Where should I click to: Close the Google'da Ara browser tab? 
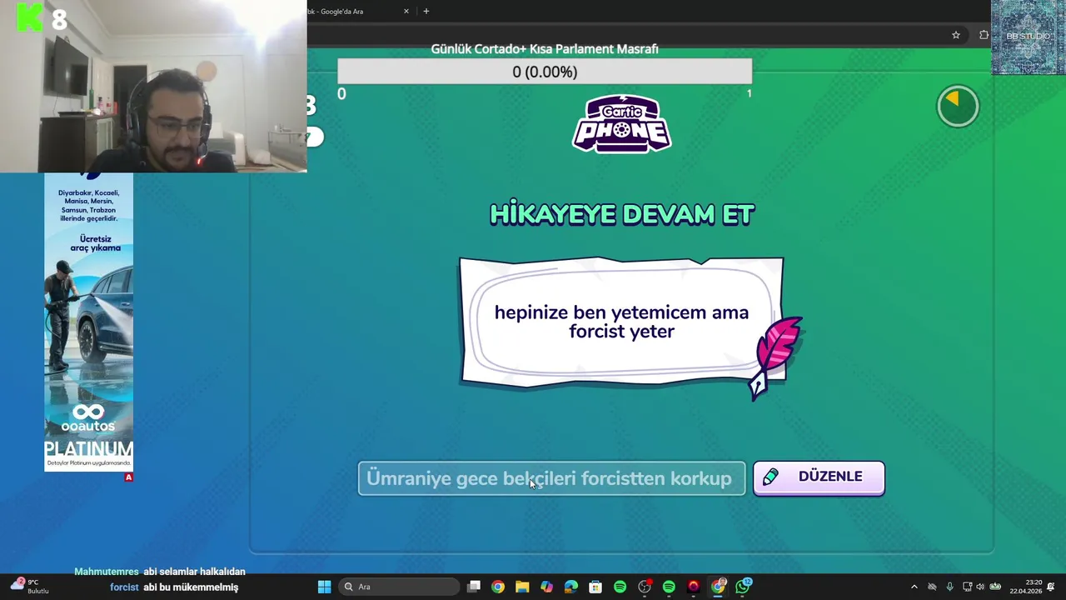(x=406, y=12)
